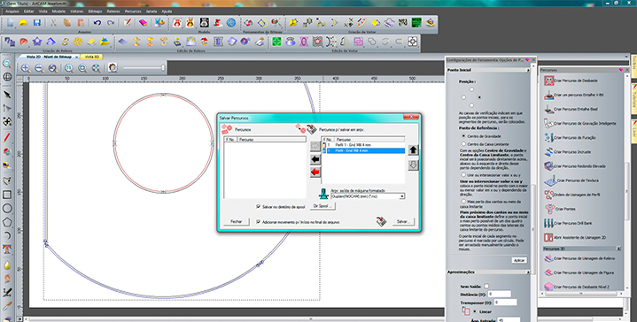Click the Aplicar button
637x322 pixels.
(519, 260)
